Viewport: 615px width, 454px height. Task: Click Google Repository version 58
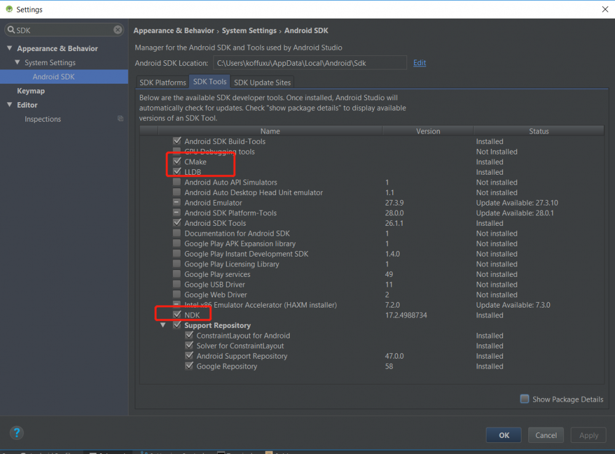[x=389, y=366]
